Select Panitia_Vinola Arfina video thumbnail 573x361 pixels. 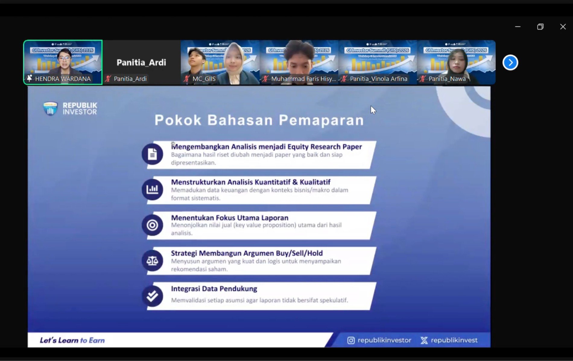point(378,62)
